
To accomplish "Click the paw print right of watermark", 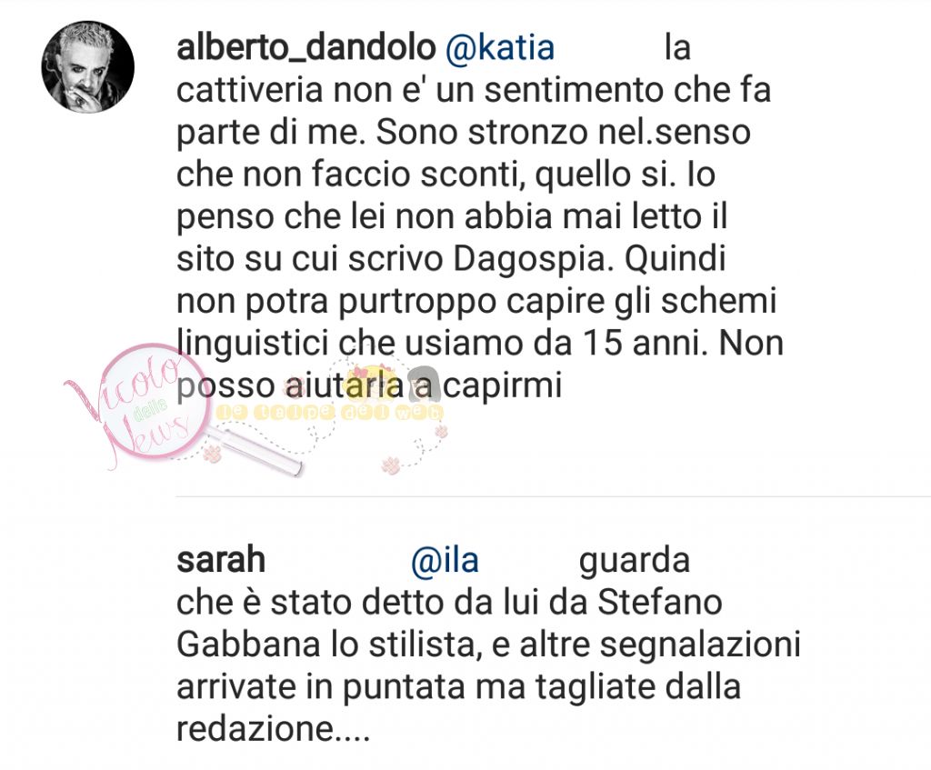I will [440, 433].
